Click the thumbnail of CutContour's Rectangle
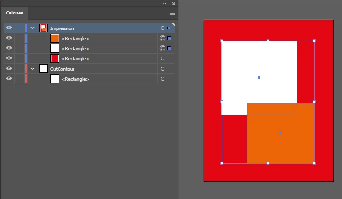This screenshot has width=342, height=199. point(55,79)
